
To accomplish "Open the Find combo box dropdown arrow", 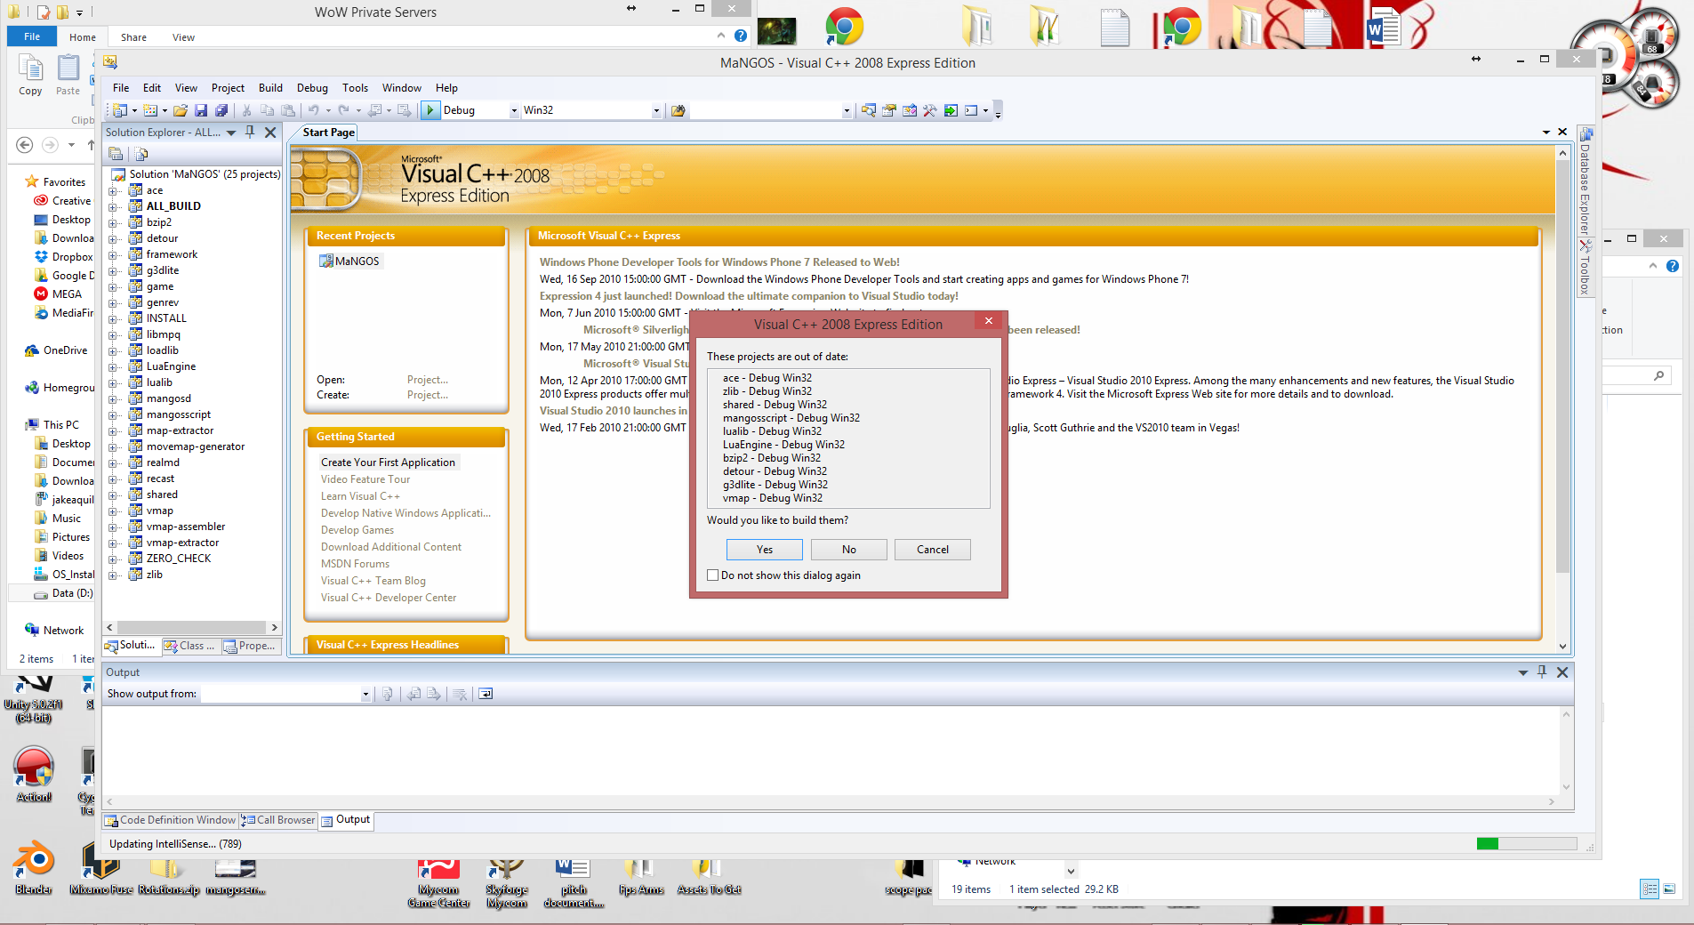I will [x=847, y=110].
